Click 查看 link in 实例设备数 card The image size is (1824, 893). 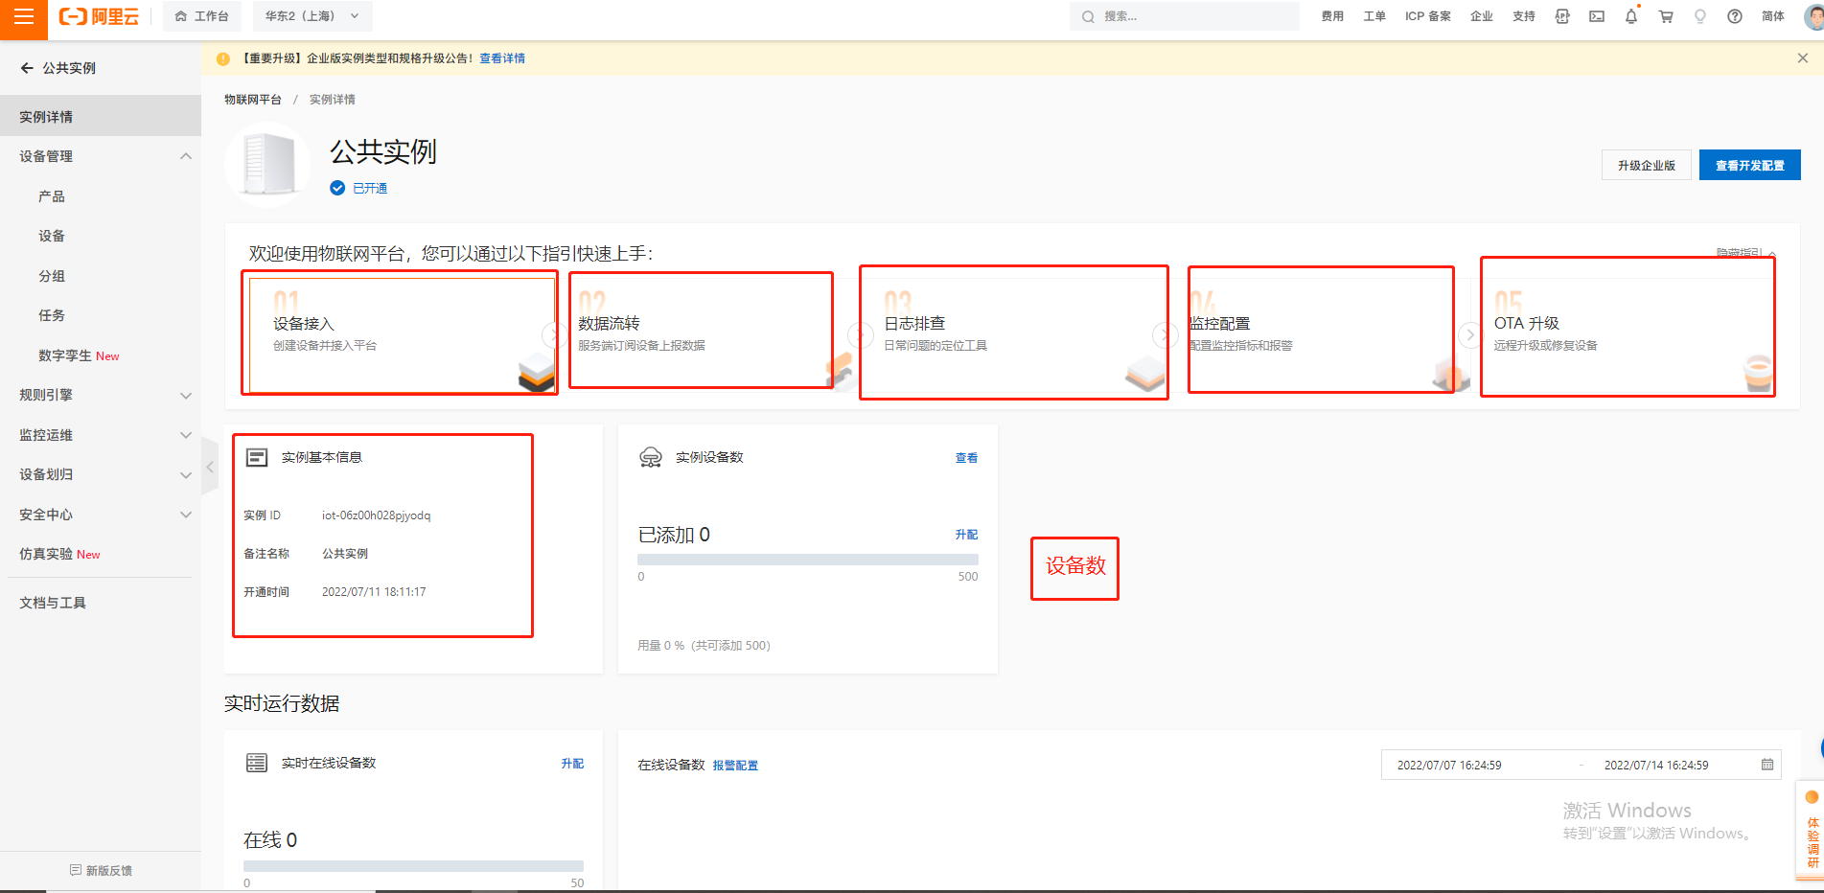pyautogui.click(x=966, y=458)
